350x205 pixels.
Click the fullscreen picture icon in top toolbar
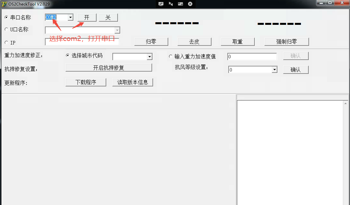tap(180, 4)
